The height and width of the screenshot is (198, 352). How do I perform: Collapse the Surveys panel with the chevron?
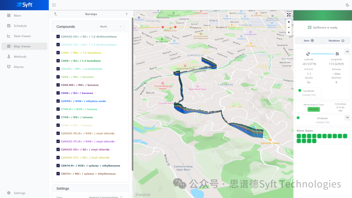click(x=126, y=14)
